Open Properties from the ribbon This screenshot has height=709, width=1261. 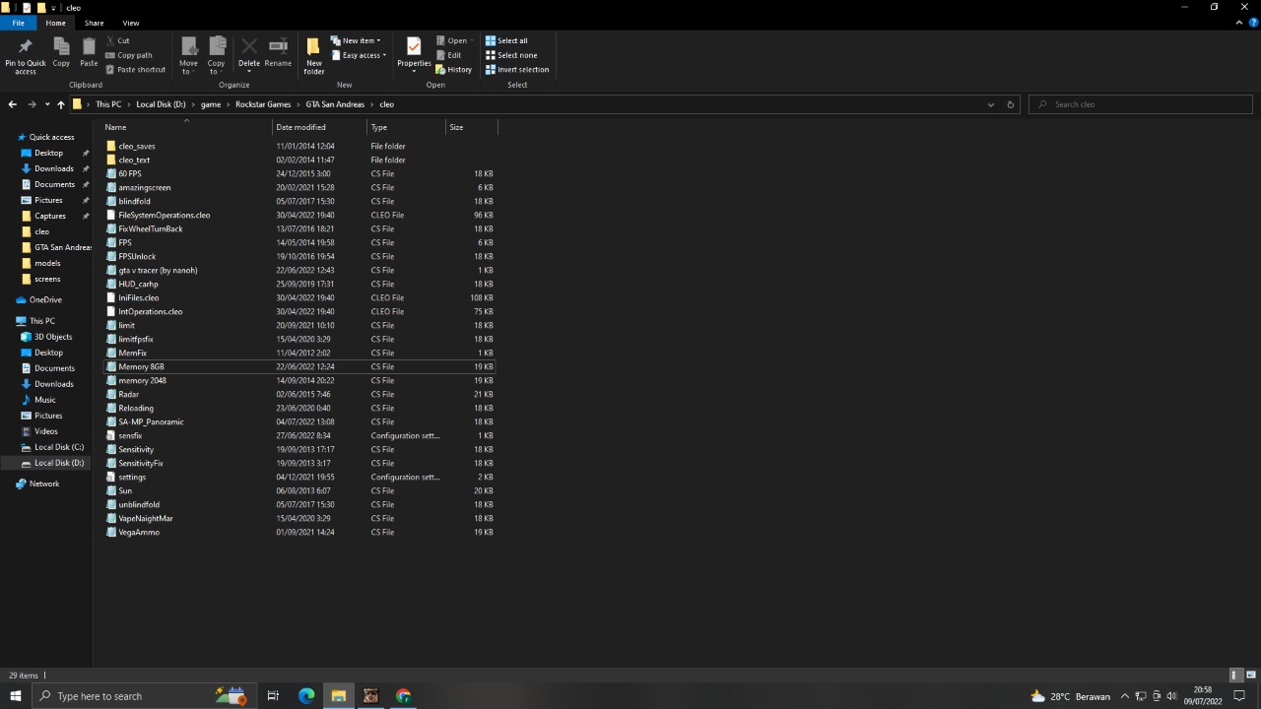[x=414, y=53]
